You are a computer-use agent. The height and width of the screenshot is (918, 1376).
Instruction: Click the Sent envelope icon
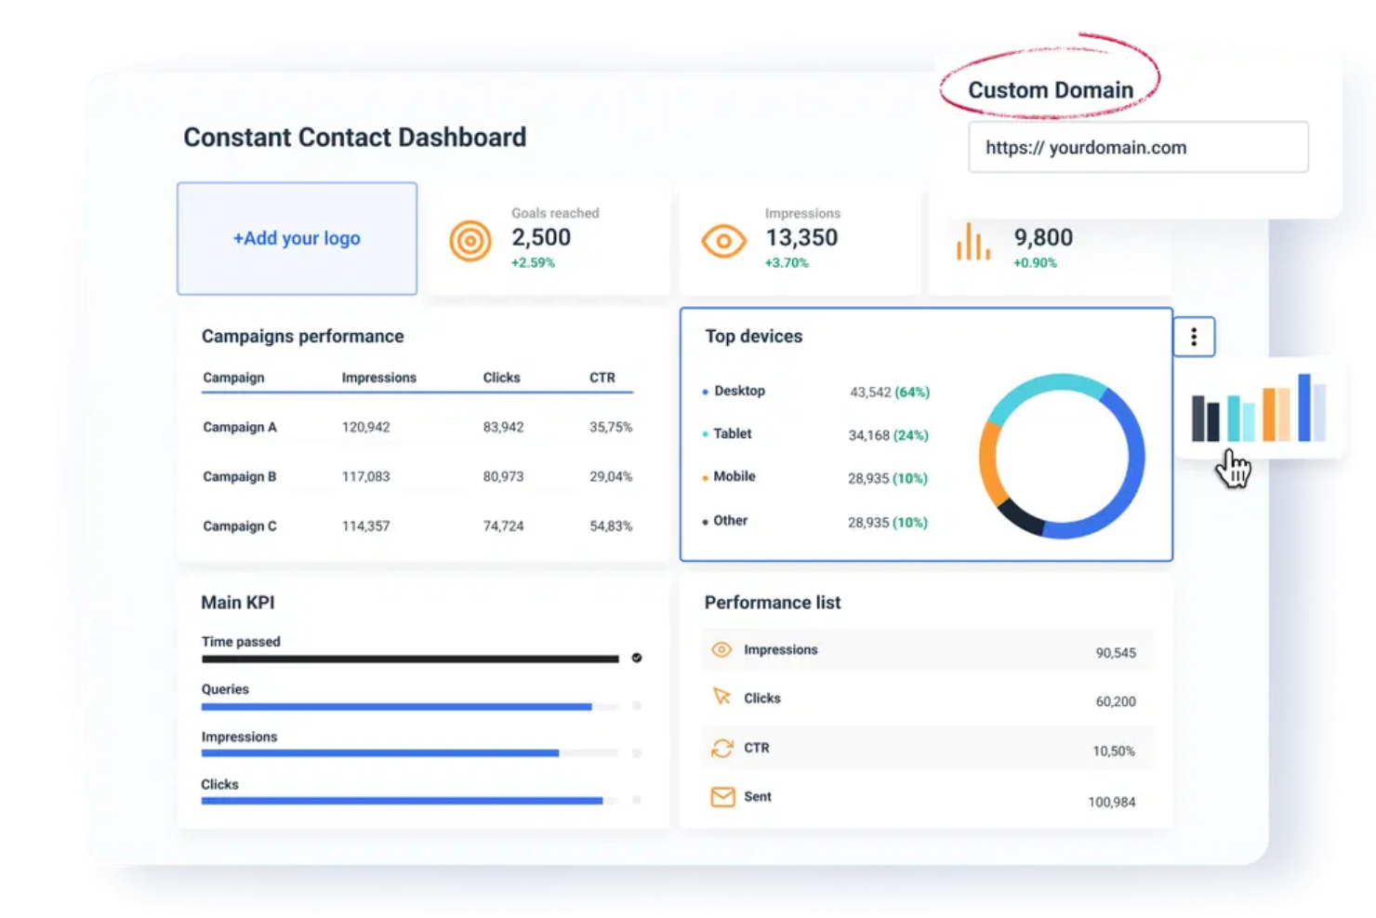[722, 797]
